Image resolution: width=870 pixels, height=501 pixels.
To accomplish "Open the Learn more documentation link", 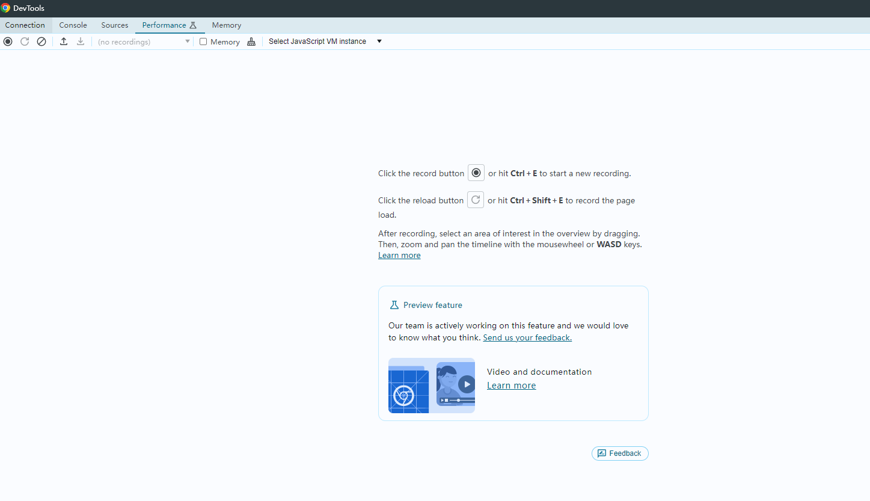I will point(511,385).
